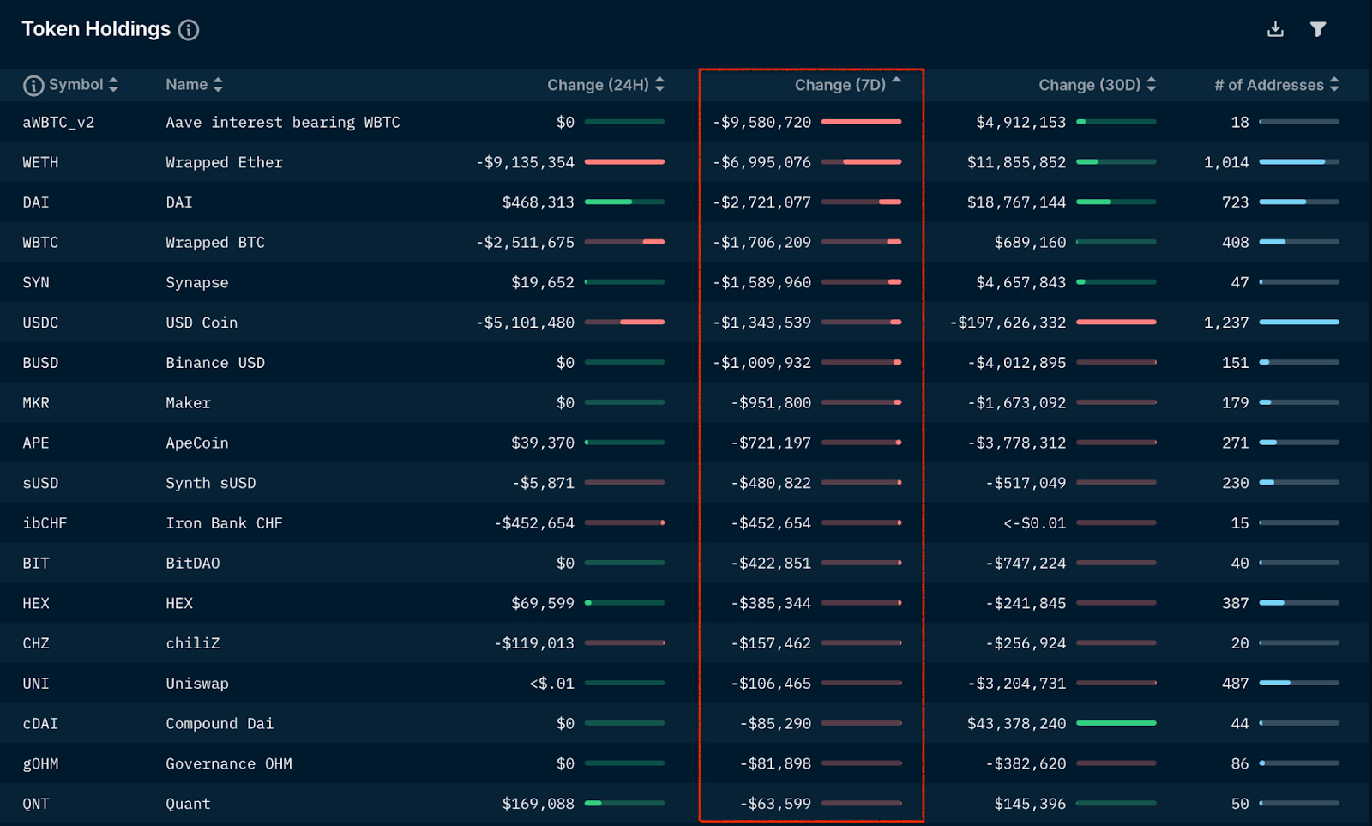
Task: Click the -$63,599 7D change value
Action: pyautogui.click(x=775, y=804)
